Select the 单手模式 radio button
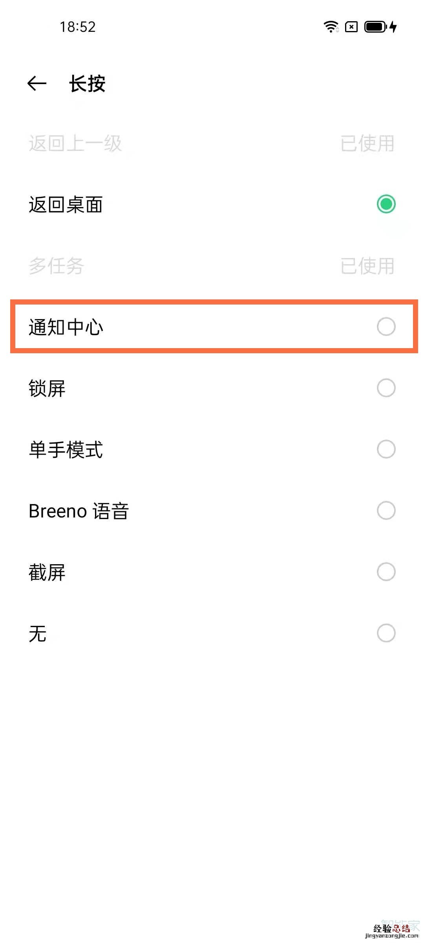Screen dimensions: 424x943 coord(386,449)
